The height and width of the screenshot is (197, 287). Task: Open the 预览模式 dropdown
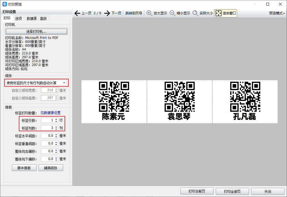[277, 13]
